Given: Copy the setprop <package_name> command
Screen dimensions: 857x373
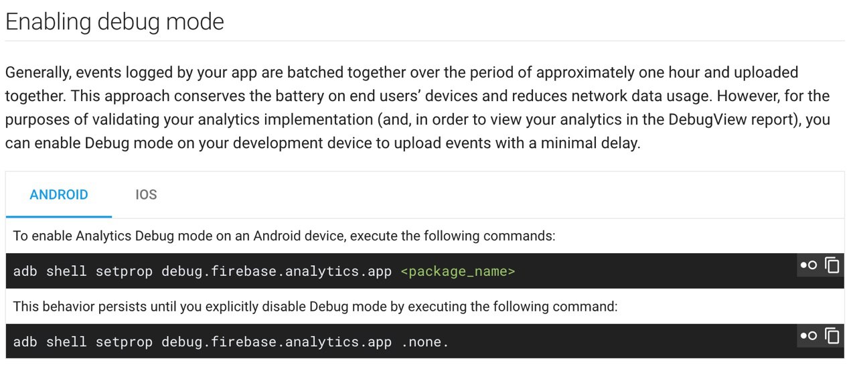Looking at the screenshot, I should (x=832, y=265).
